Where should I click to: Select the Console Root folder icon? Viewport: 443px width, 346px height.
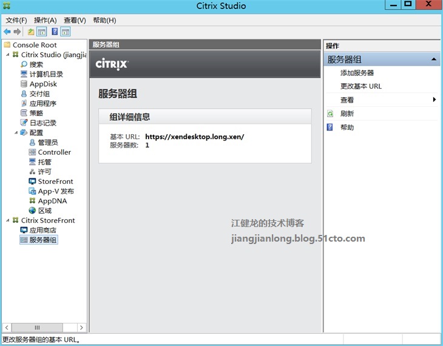coord(7,45)
